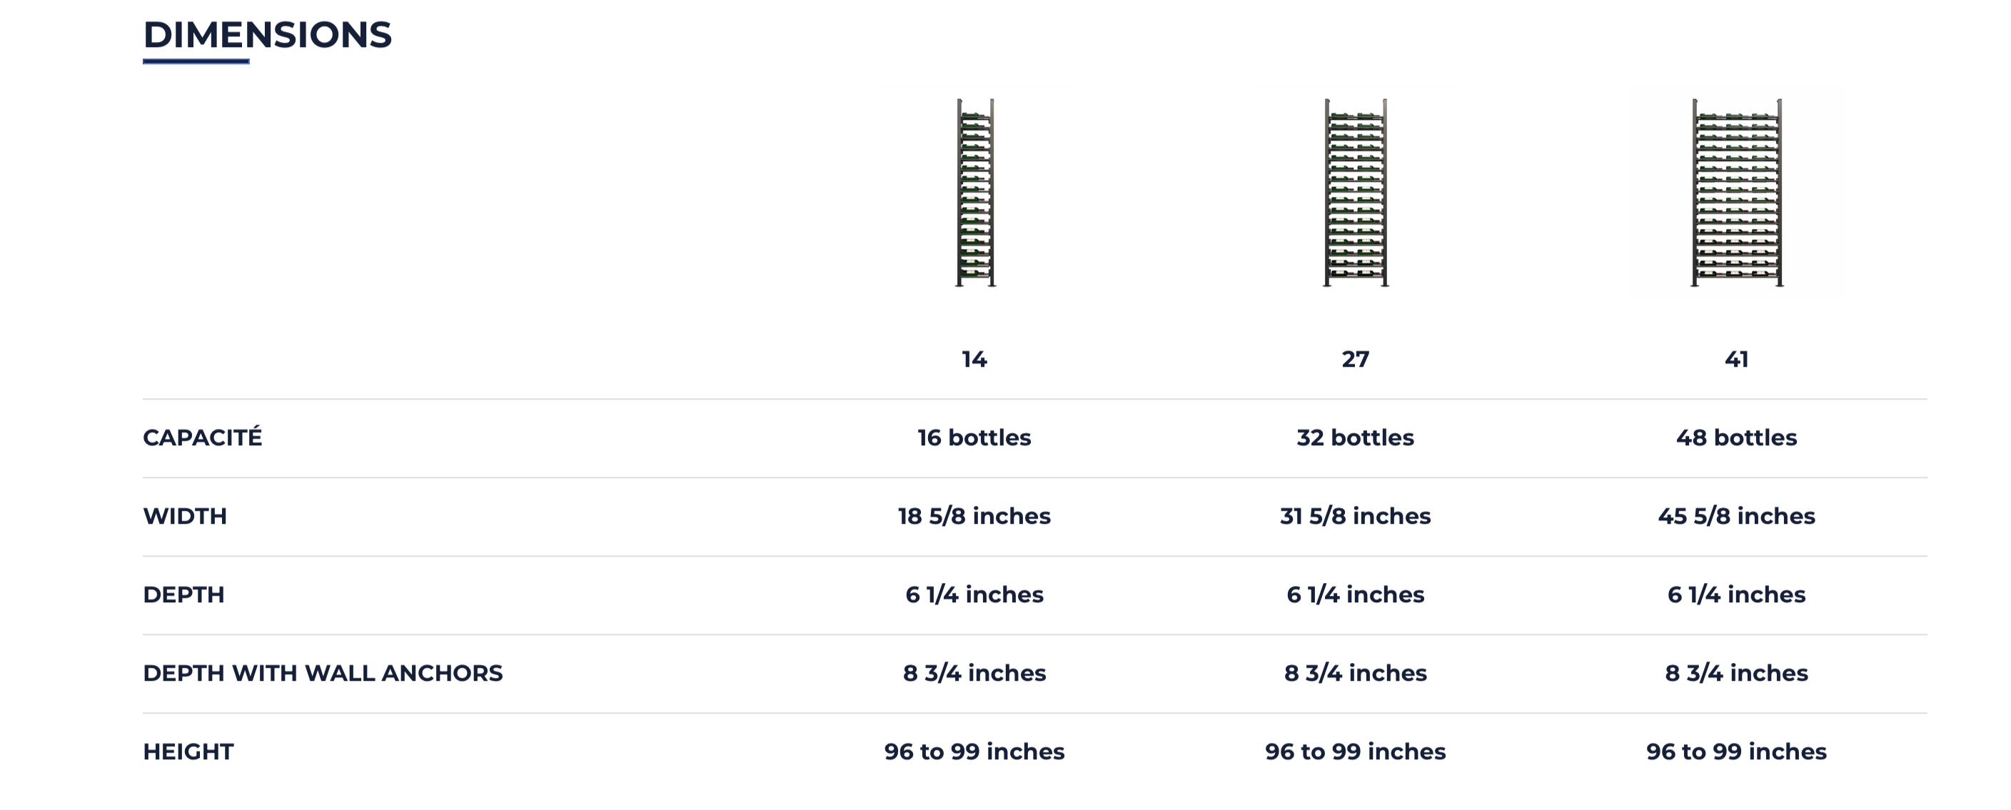Click the 14-inch wine rack image
This screenshot has height=810, width=2011.
[x=975, y=193]
